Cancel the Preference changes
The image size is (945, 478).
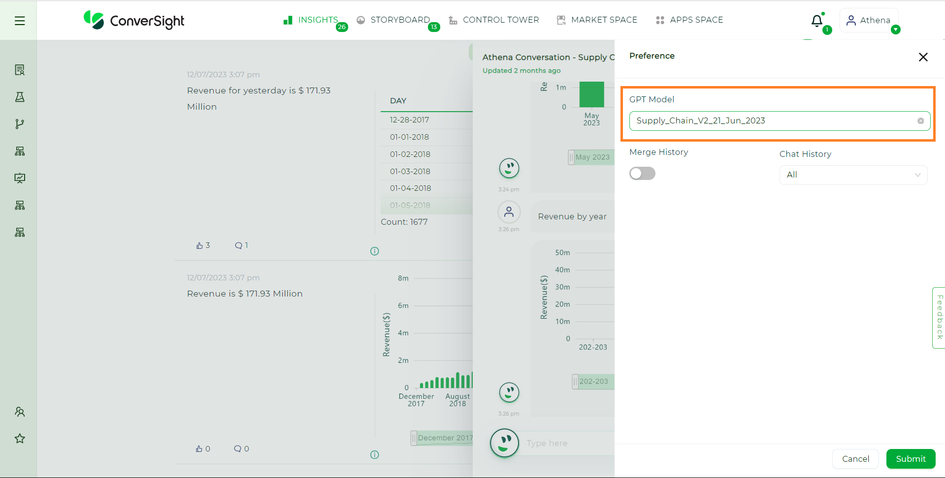(855, 459)
